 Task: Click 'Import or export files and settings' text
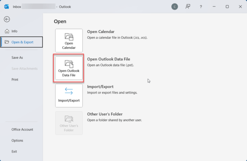(x=112, y=92)
